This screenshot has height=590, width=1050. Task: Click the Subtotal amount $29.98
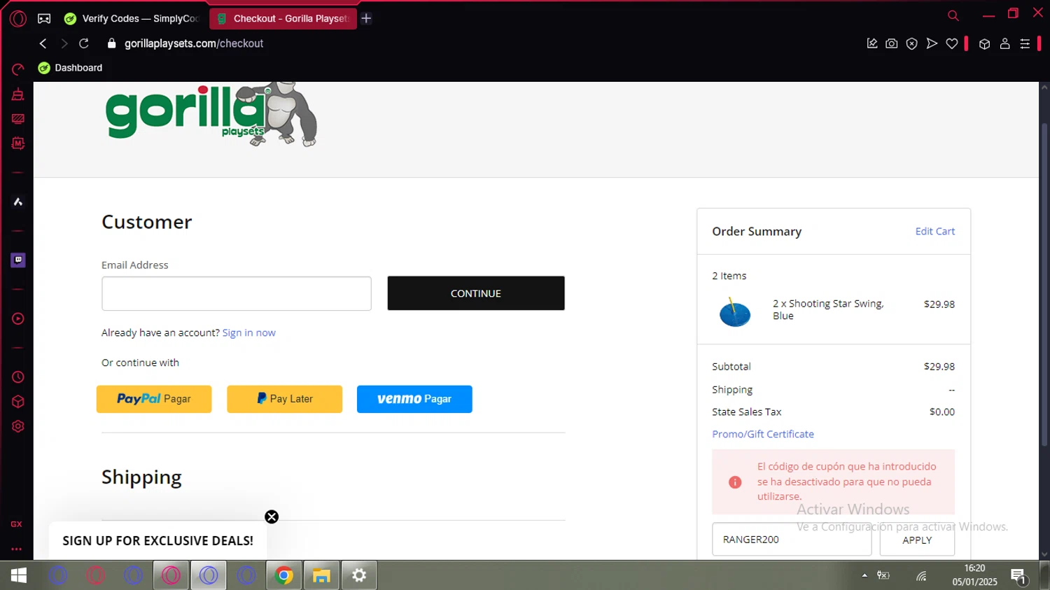pos(939,367)
